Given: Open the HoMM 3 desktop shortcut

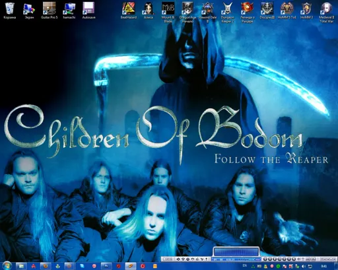Looking at the screenshot, I should 306,11.
